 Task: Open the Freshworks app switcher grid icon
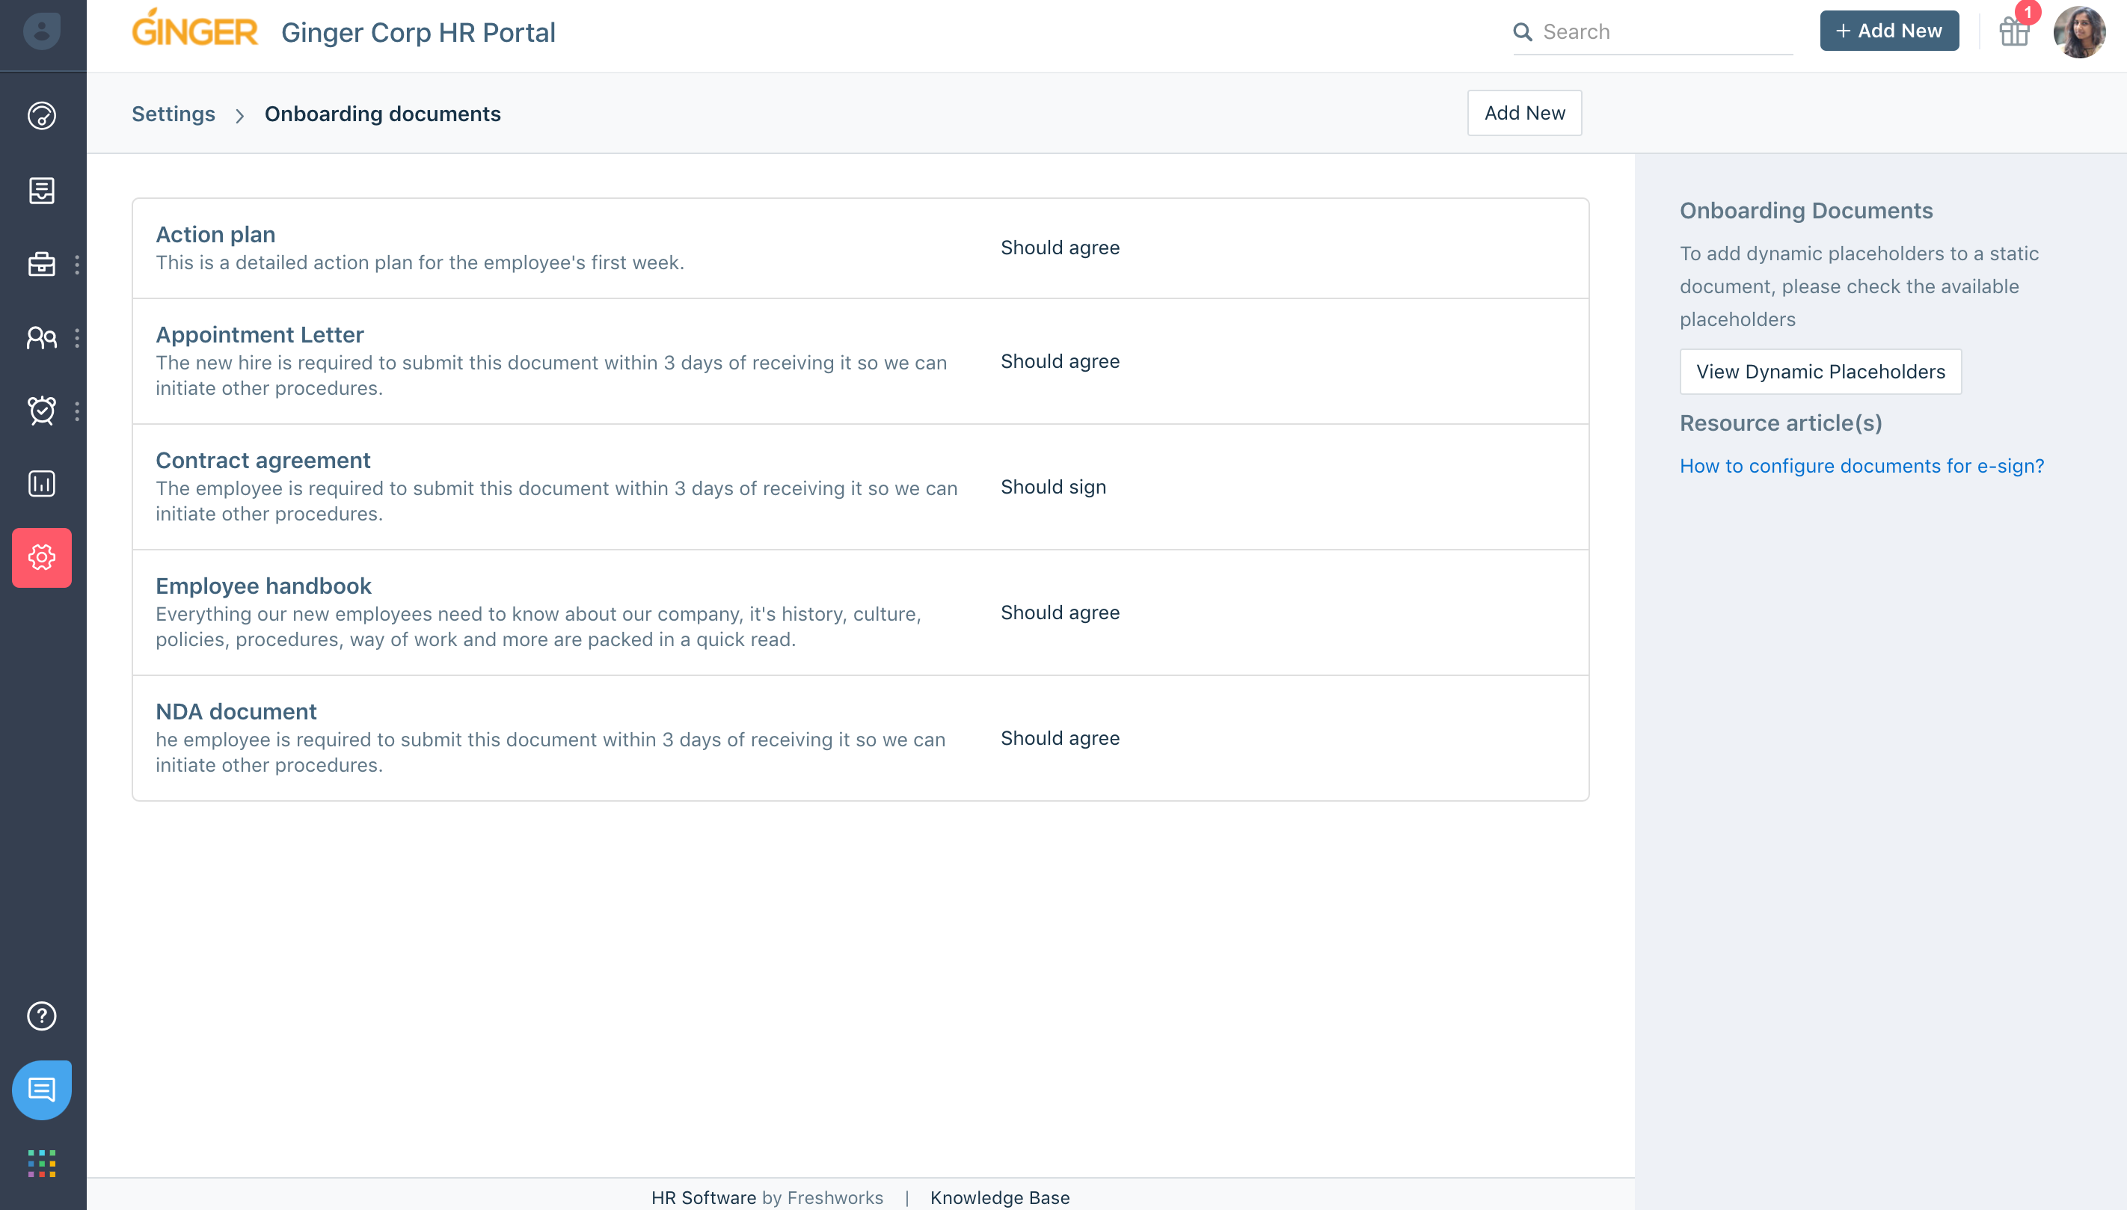[42, 1164]
